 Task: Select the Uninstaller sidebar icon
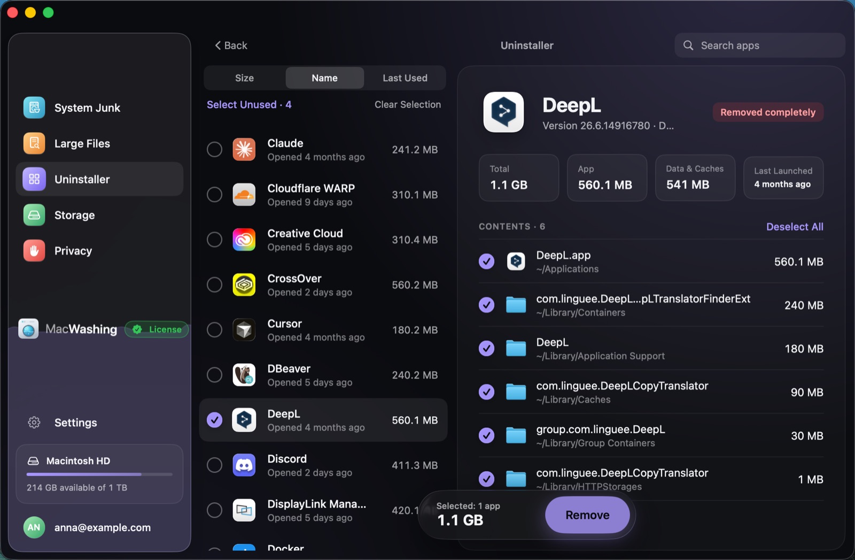34,179
